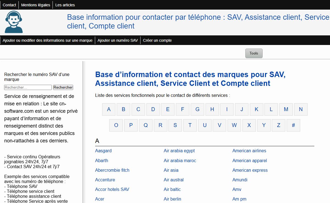
Task: Select Ajouter ou modifier des informations
Action: 48,40
